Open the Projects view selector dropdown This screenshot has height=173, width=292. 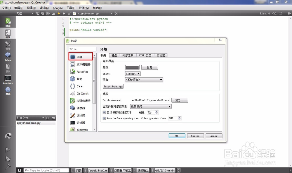click(25, 13)
